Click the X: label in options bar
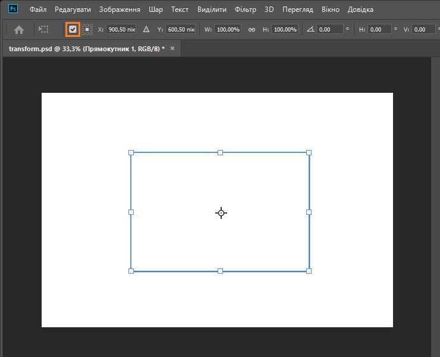Viewport: 440px width, 357px height. click(100, 29)
